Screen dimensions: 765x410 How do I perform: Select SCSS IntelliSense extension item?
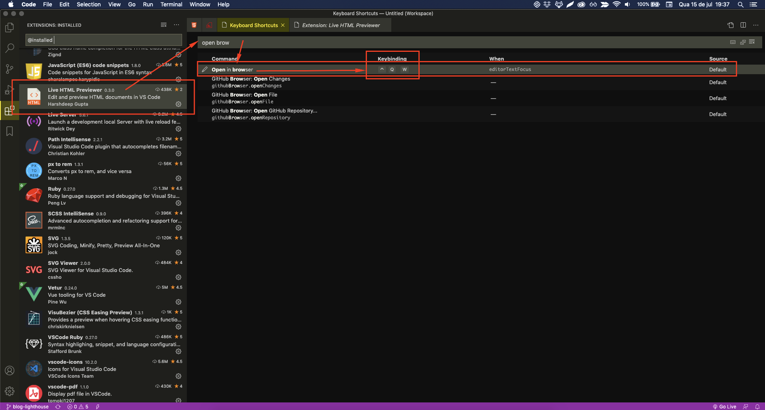(103, 221)
